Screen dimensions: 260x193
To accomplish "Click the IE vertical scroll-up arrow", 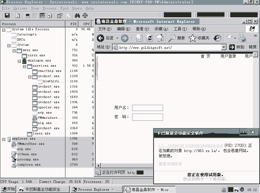I will (x=255, y=55).
